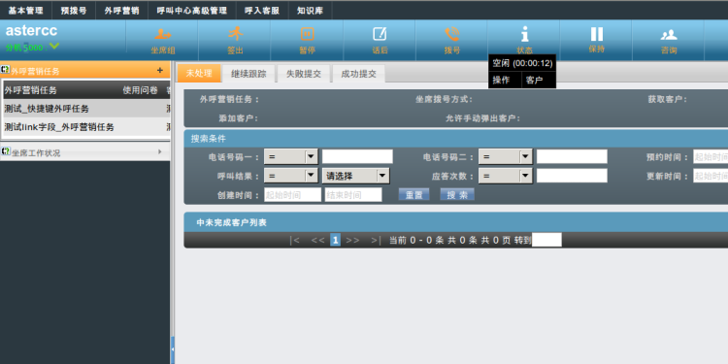Viewport: 728px width, 364px height.
Task: Click the 状态 status info icon
Action: (524, 34)
